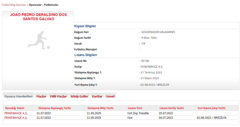Open FENERBAHÇE A.Ş. in the Yurt Dışı Transfer row
The height and width of the screenshot is (127, 240).
16,113
